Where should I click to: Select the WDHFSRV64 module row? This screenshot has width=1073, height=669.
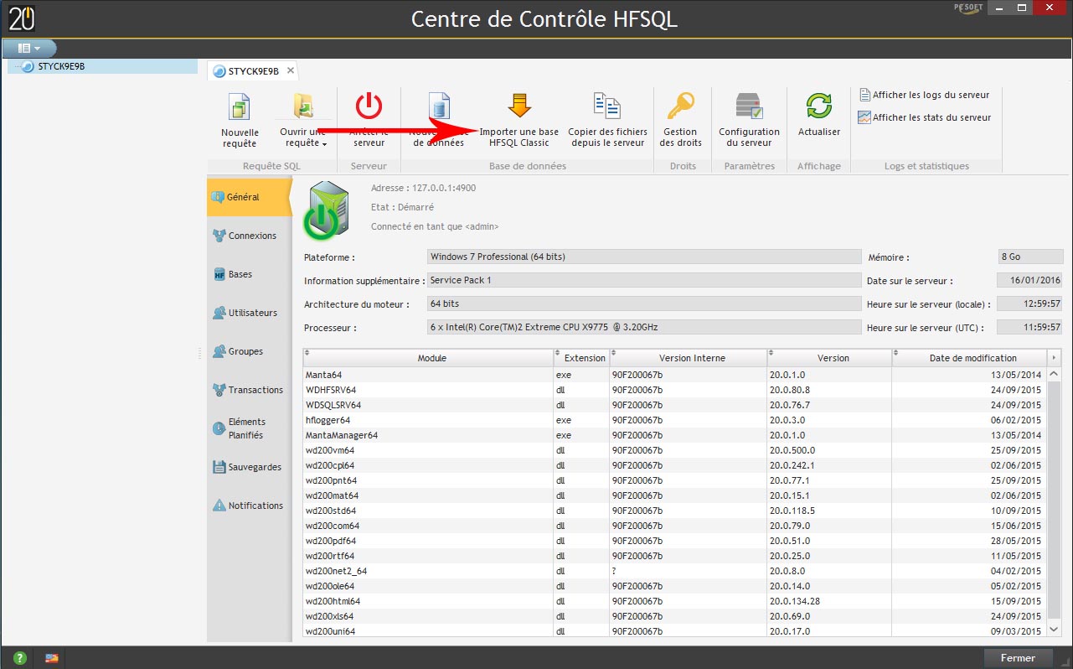(674, 390)
